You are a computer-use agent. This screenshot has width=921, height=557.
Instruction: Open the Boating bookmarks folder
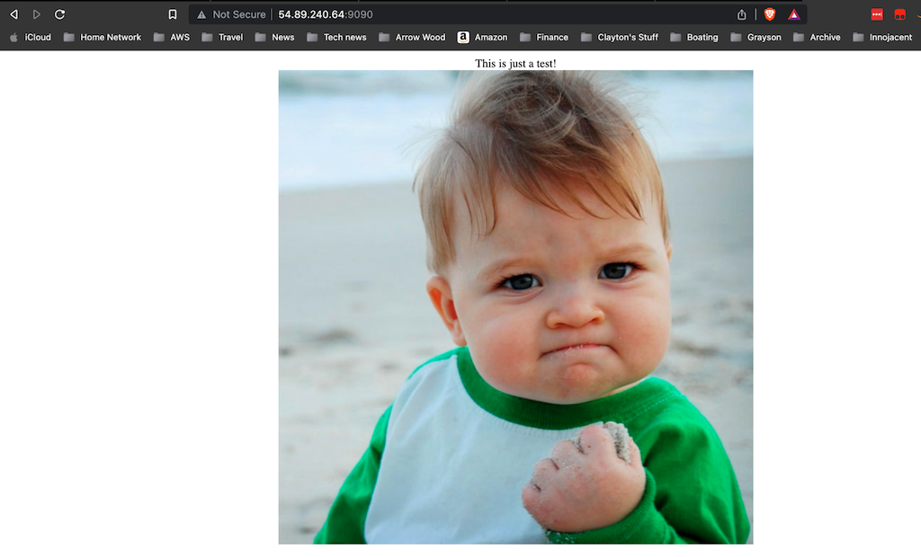693,37
